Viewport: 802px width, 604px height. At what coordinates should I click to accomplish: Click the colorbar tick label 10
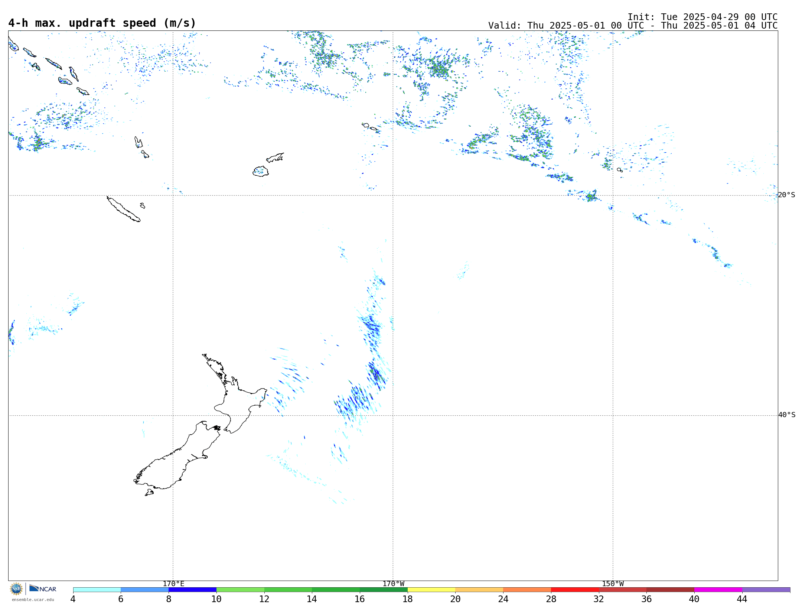tap(216, 599)
